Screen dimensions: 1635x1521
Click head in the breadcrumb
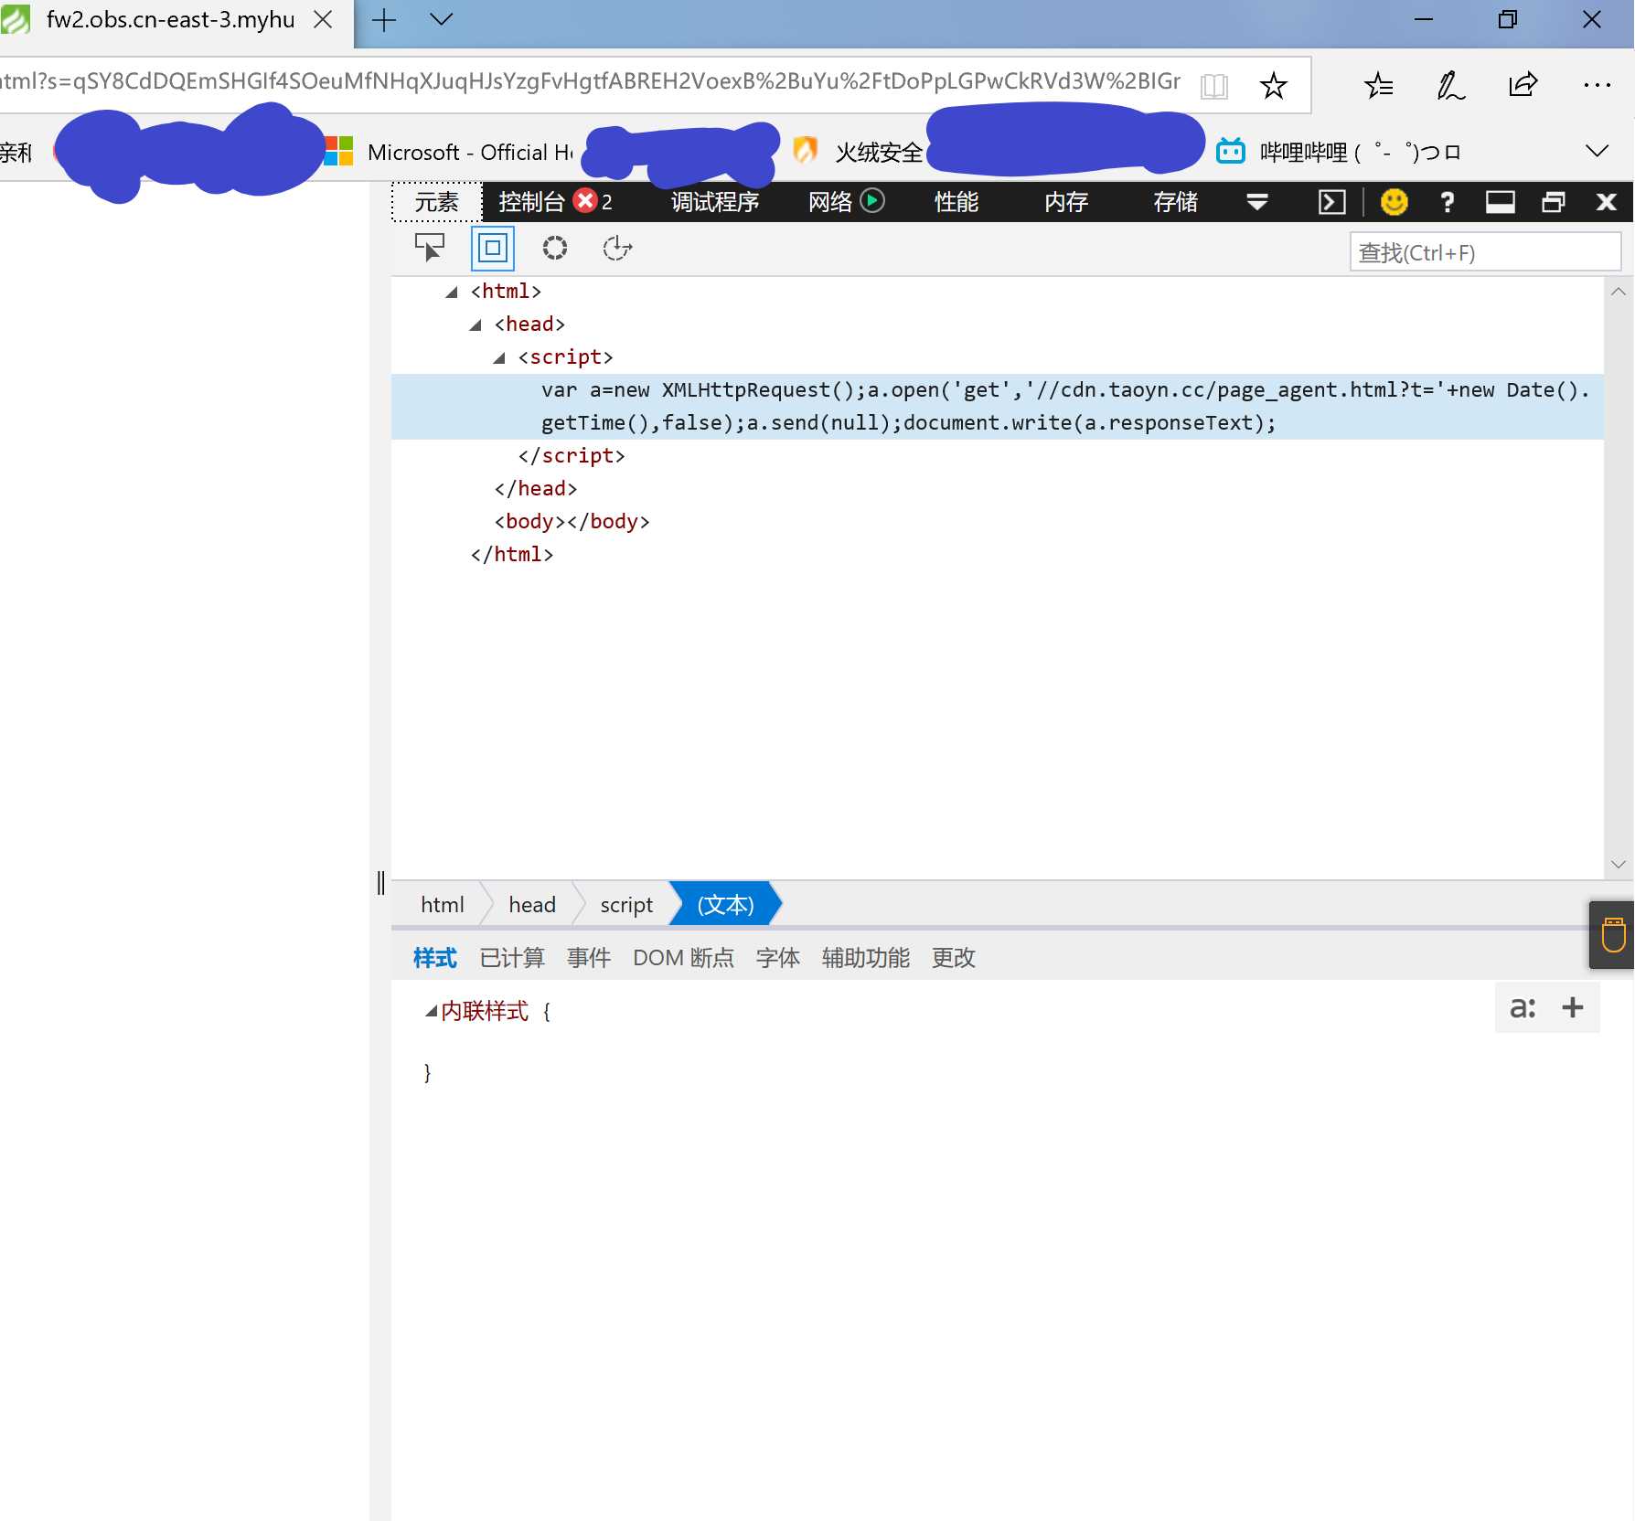click(x=531, y=905)
